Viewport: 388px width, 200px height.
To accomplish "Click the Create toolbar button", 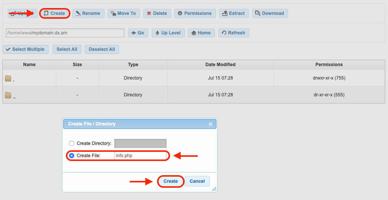I will click(54, 13).
